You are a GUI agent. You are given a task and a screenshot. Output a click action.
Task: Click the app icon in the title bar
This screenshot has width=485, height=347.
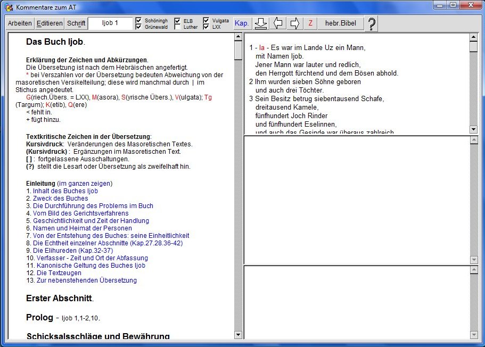(9, 7)
